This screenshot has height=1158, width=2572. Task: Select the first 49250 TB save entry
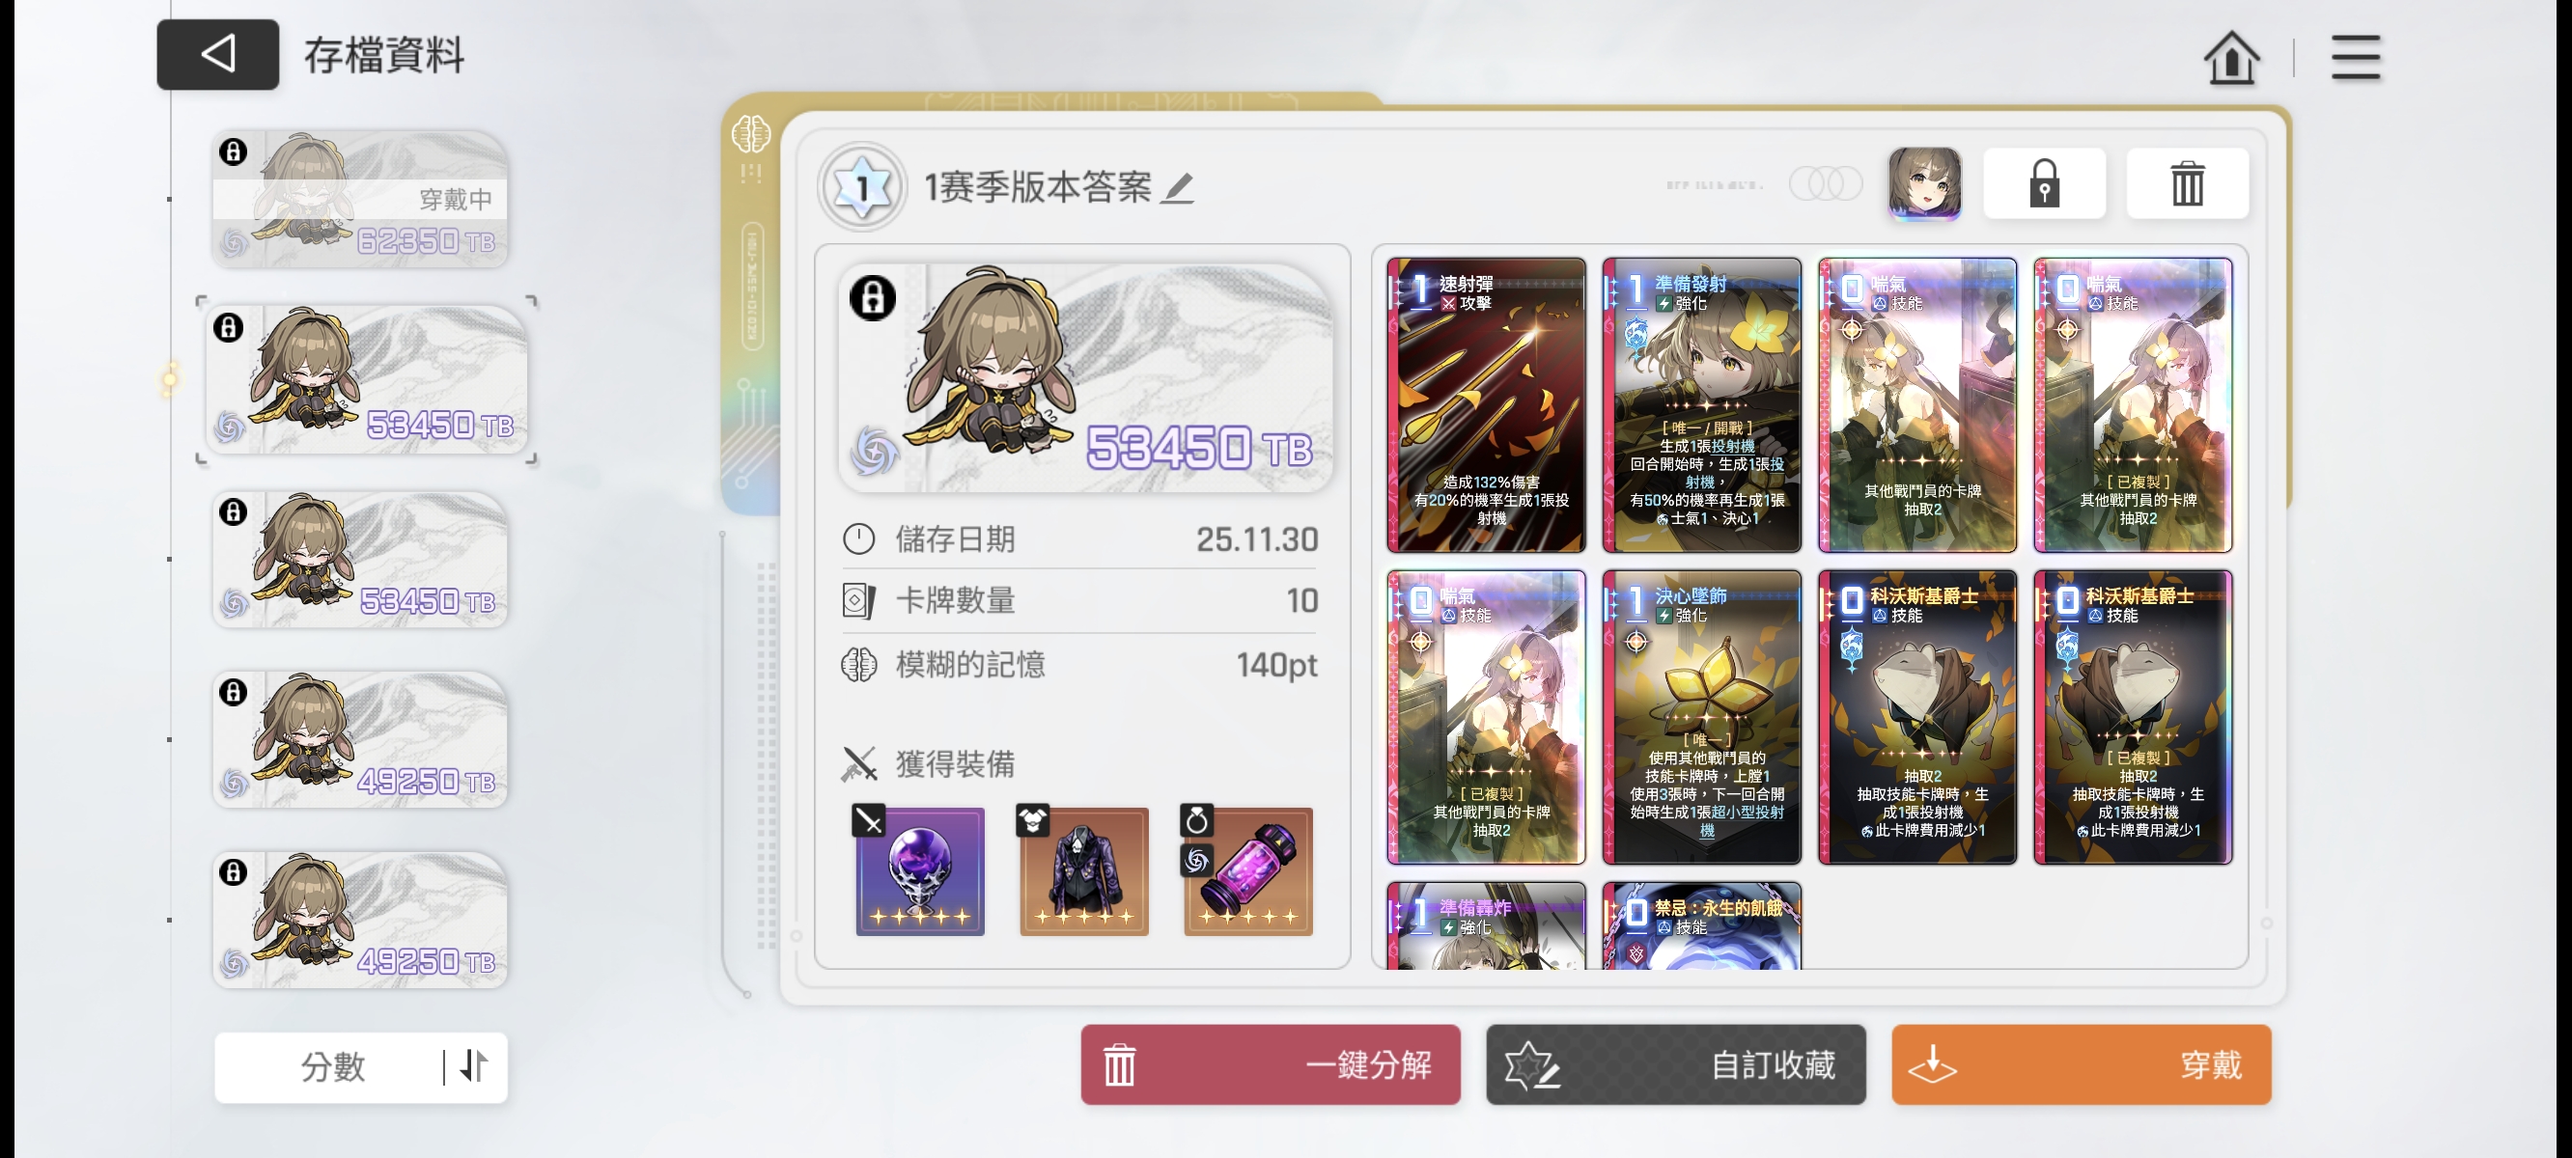[360, 740]
